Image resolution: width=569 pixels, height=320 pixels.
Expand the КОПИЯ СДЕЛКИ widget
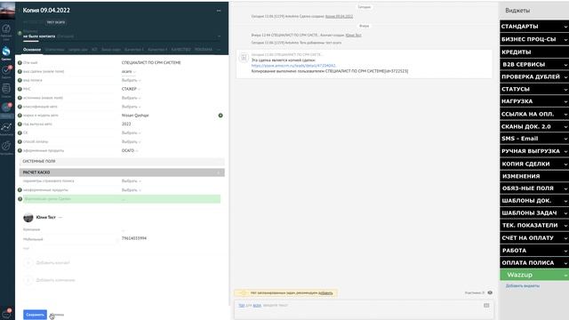click(534, 164)
